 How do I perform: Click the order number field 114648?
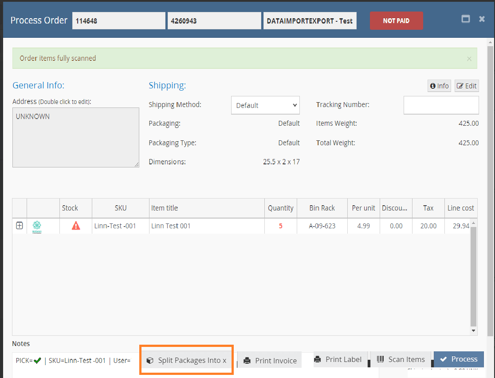(118, 21)
